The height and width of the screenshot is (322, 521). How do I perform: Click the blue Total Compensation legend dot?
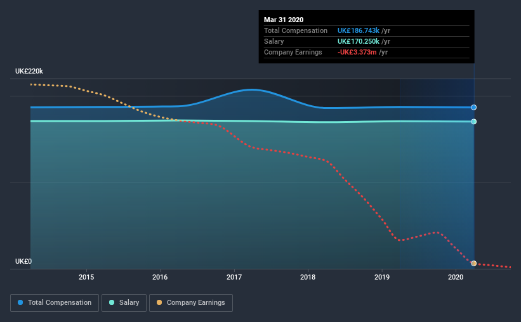coord(20,302)
